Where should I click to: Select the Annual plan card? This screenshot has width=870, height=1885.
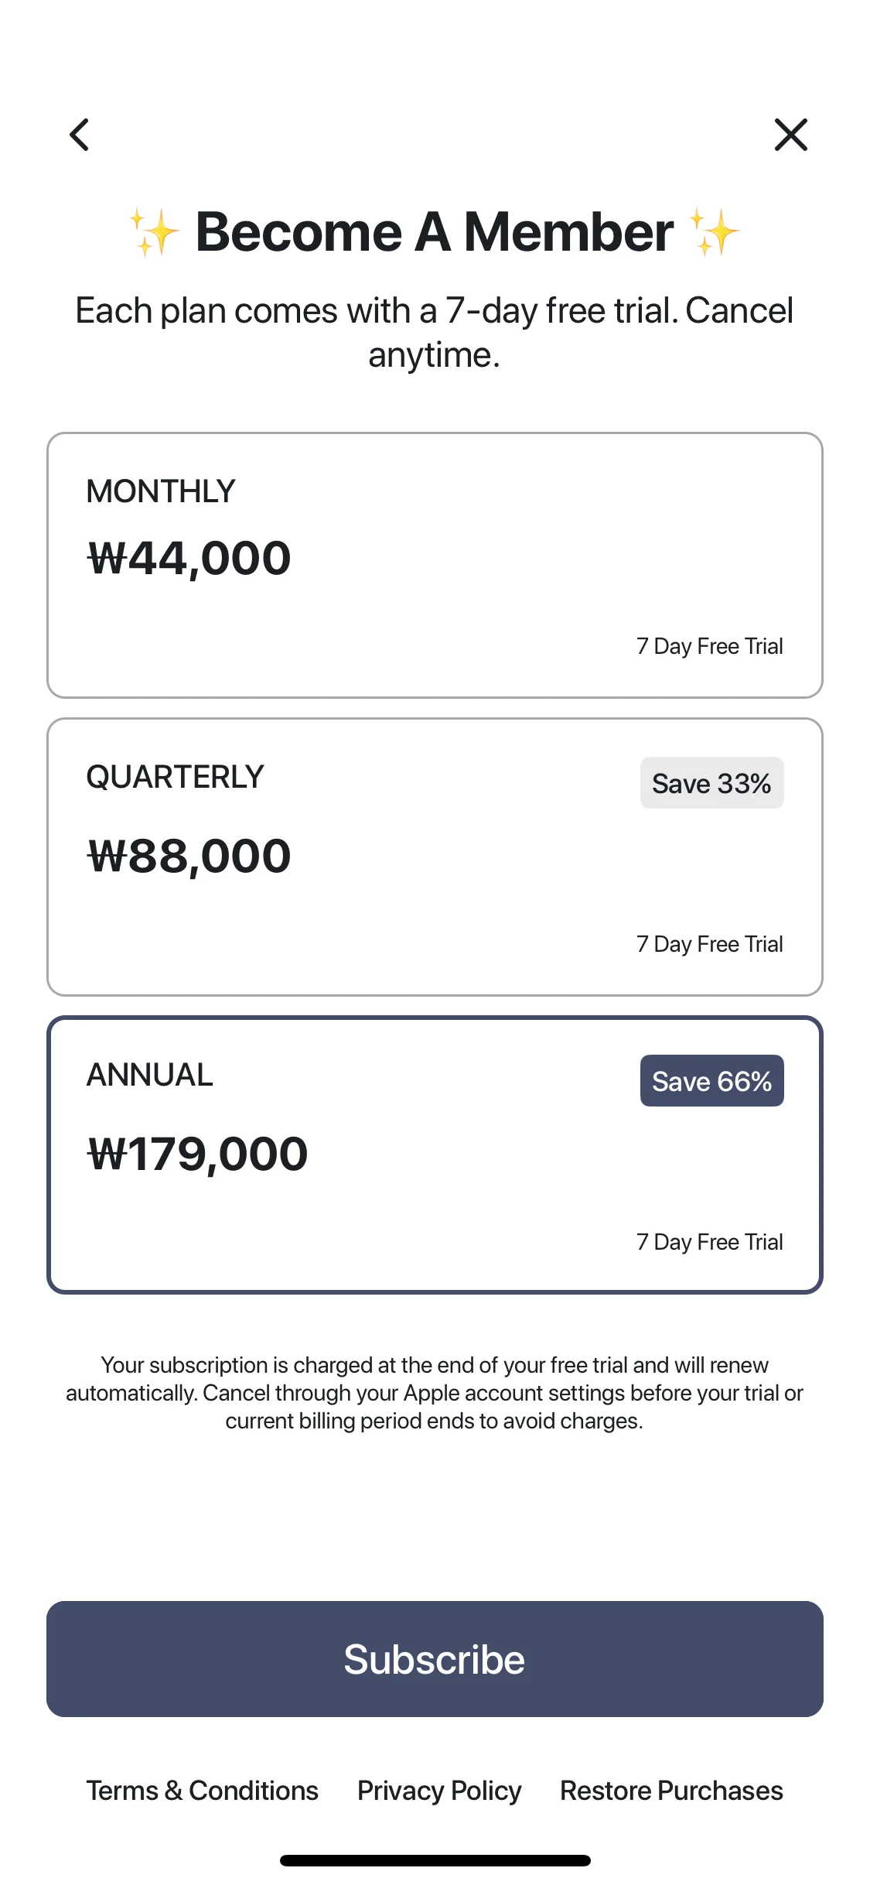pos(435,1155)
